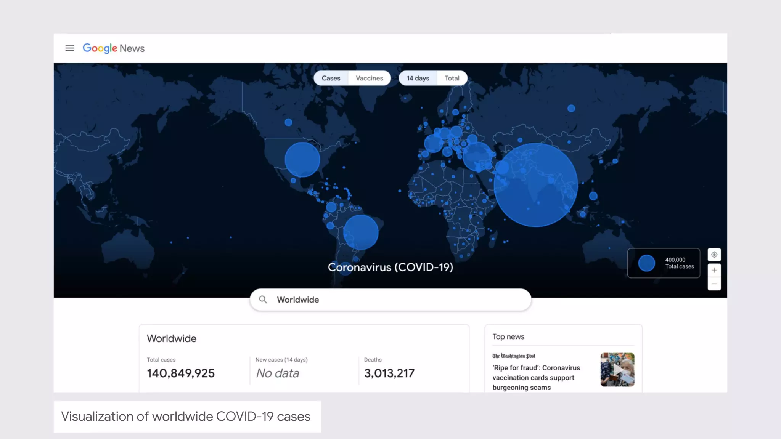Select the 140,849,925 total cases value

(181, 373)
